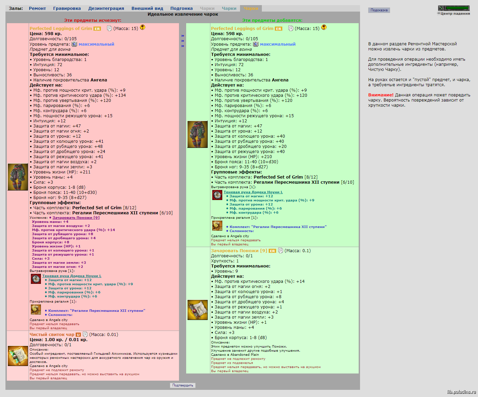Open the Ремонт hall tab
This screenshot has height=397, width=478.
coord(38,8)
